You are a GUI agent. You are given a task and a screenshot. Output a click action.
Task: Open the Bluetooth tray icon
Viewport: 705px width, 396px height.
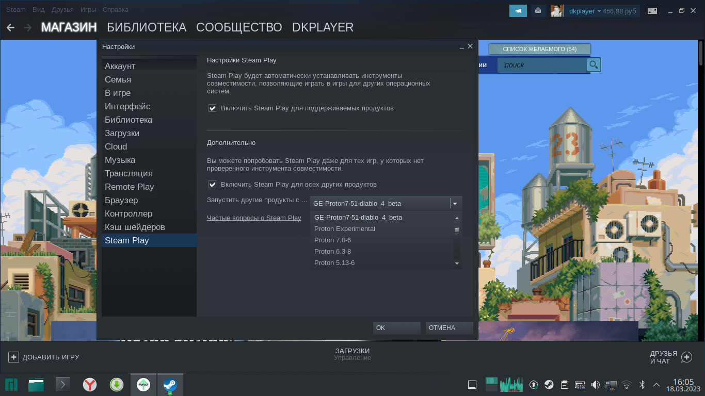tap(642, 385)
